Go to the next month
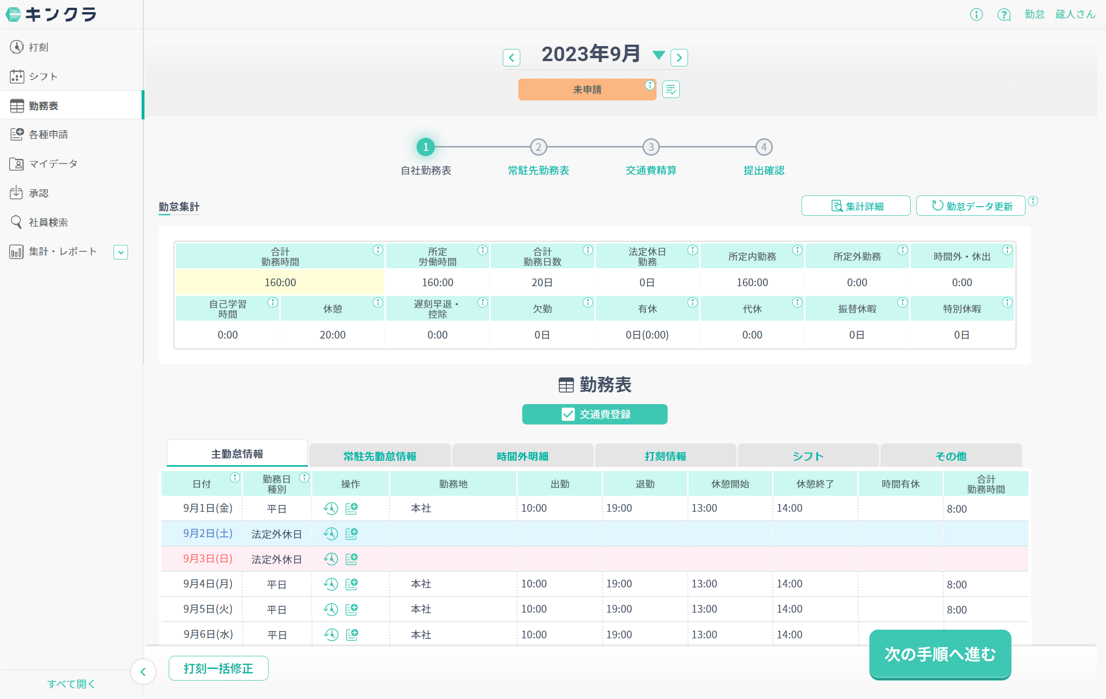 tap(679, 58)
